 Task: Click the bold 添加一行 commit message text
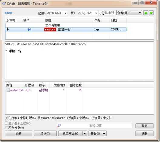pyautogui.click(x=15, y=51)
